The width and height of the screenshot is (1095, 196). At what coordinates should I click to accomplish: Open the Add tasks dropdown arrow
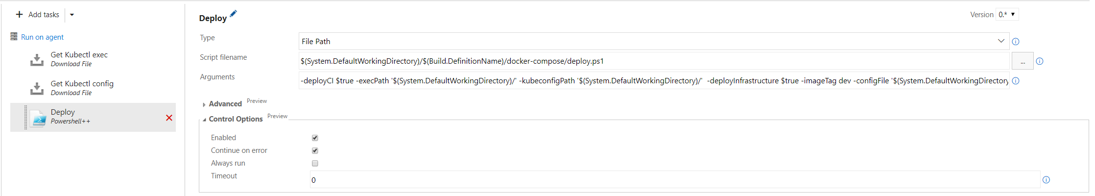click(72, 15)
